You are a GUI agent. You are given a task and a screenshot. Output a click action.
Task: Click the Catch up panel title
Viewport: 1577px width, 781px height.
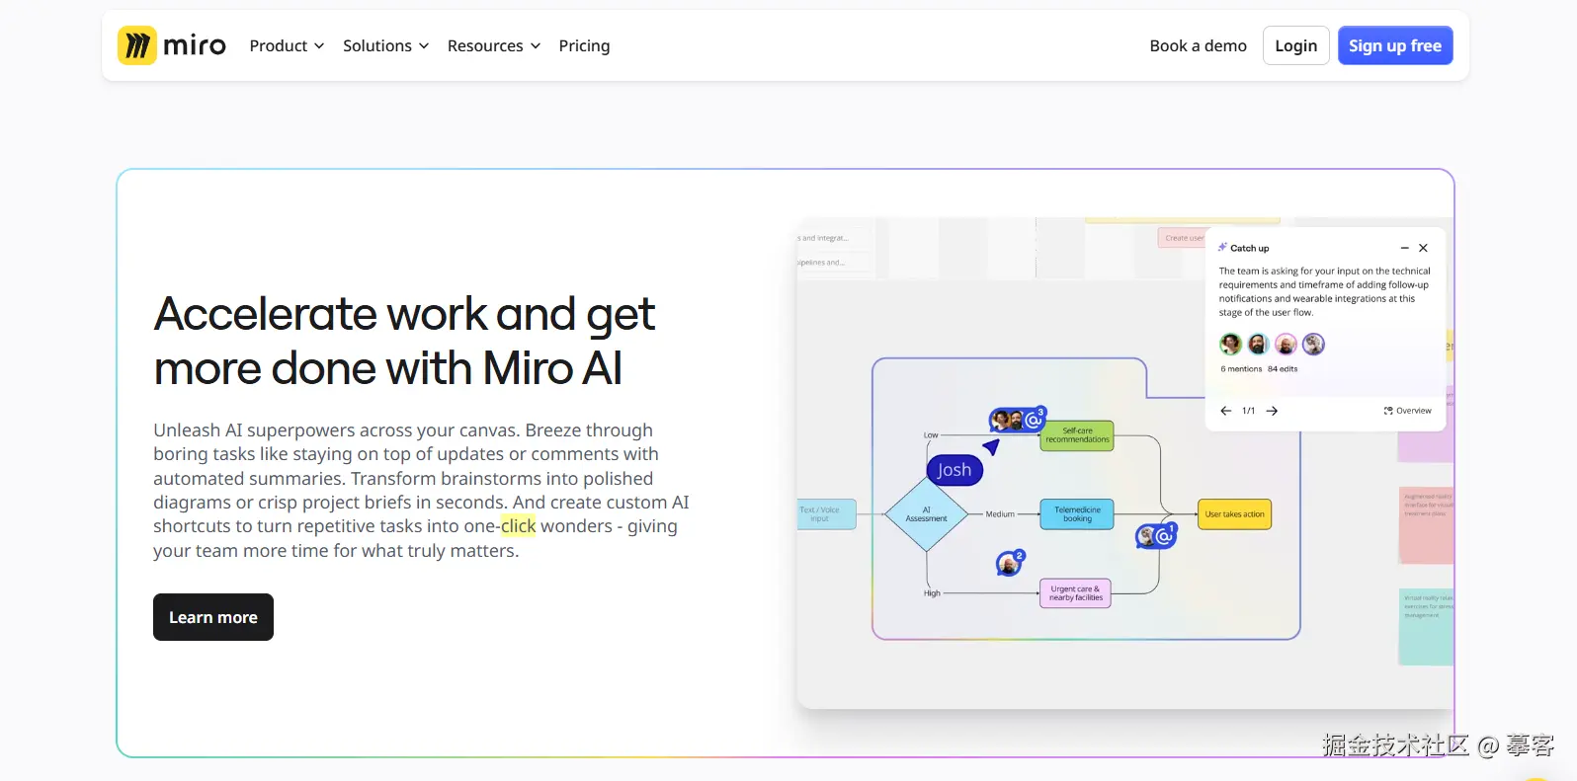(1250, 248)
